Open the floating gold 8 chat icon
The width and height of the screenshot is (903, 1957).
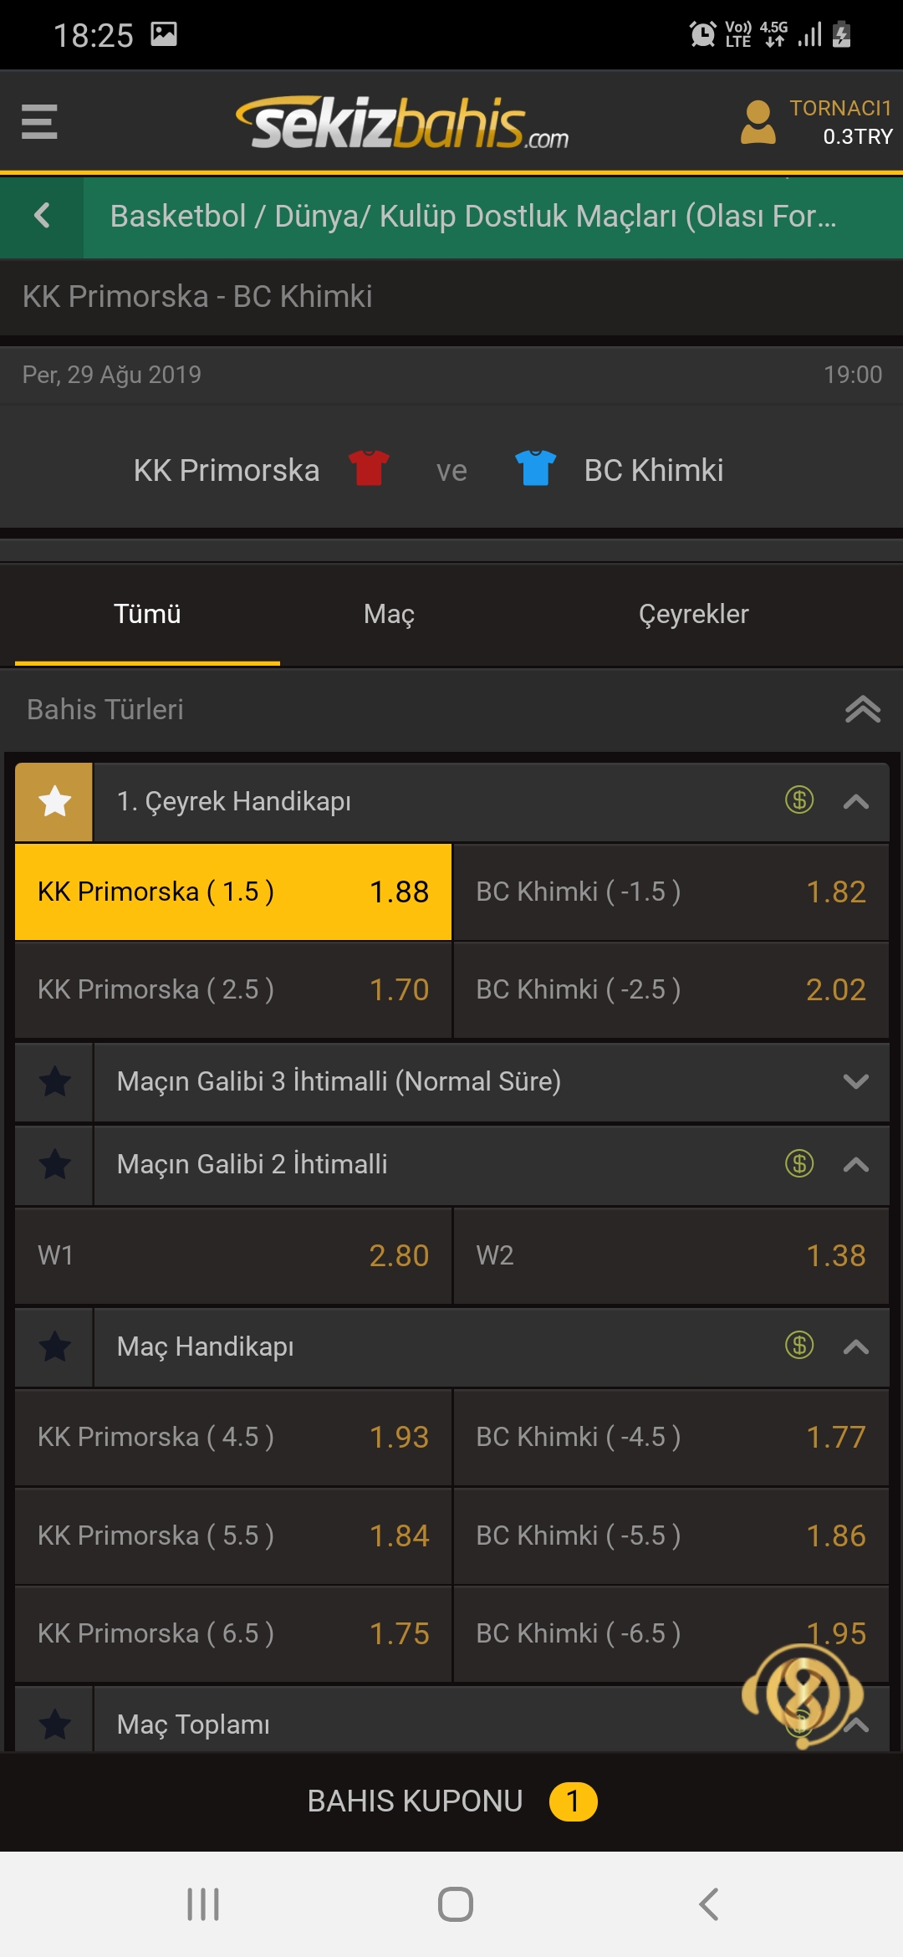[x=803, y=1696]
